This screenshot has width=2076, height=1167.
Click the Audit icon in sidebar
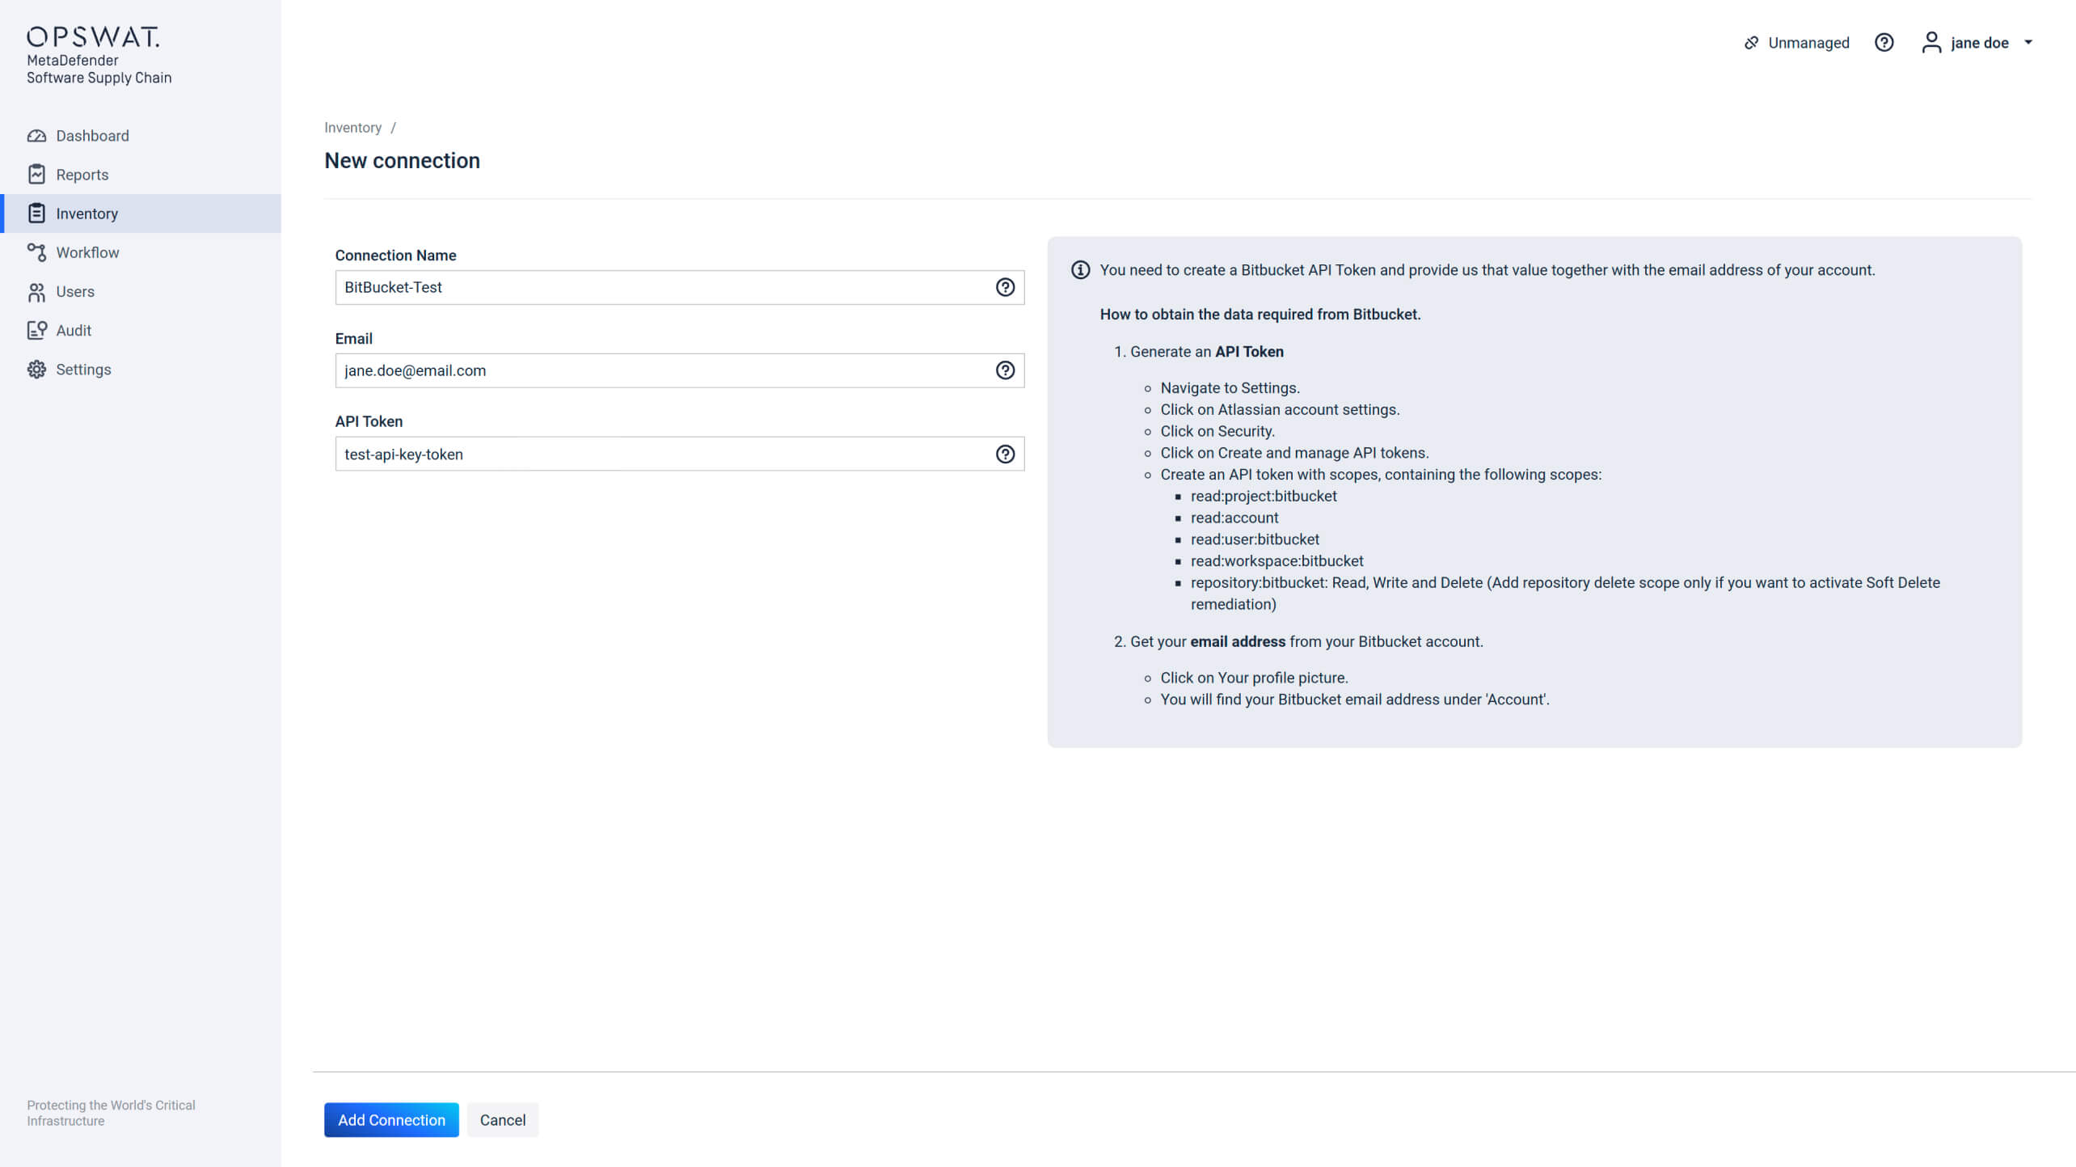pyautogui.click(x=36, y=330)
